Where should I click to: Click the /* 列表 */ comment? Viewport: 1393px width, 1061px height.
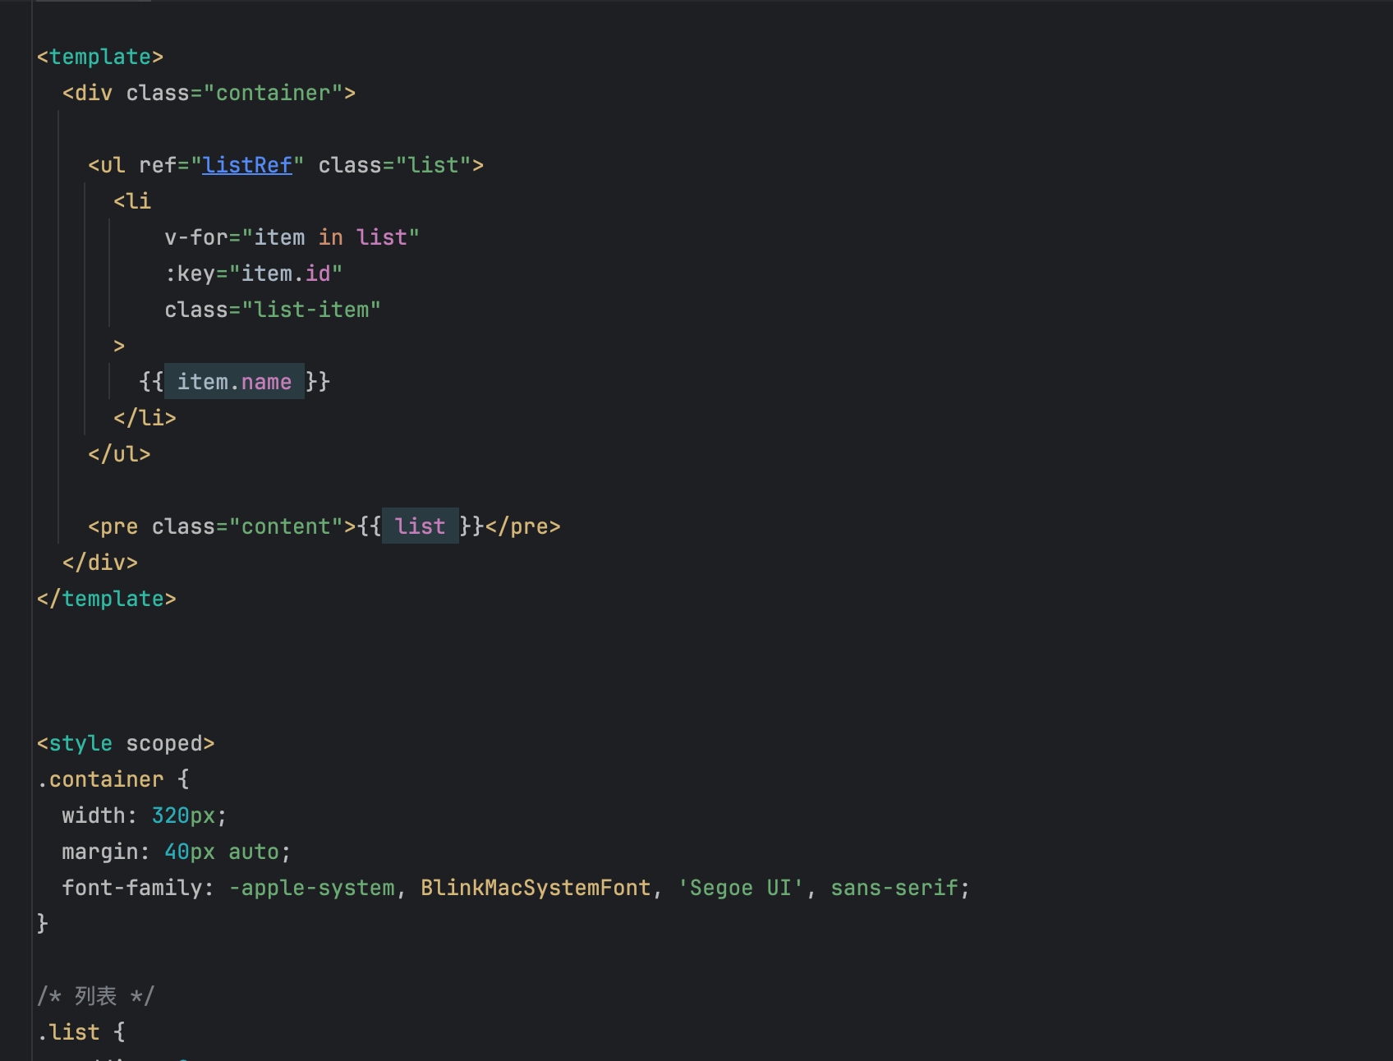pyautogui.click(x=95, y=996)
